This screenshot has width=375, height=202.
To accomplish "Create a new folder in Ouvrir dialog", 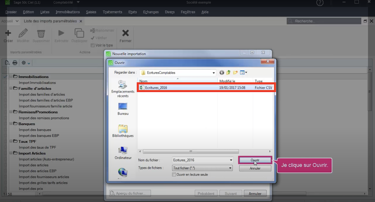I will tap(235, 72).
